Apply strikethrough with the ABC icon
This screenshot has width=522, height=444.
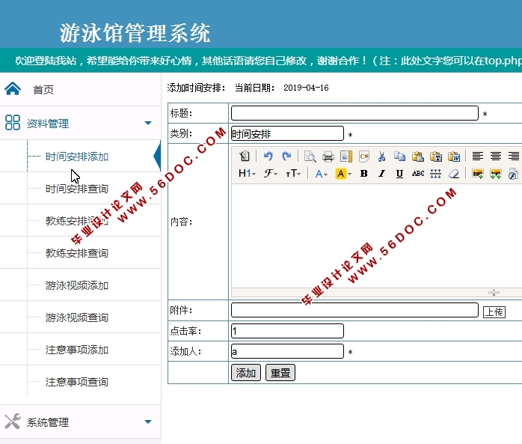pyautogui.click(x=418, y=174)
